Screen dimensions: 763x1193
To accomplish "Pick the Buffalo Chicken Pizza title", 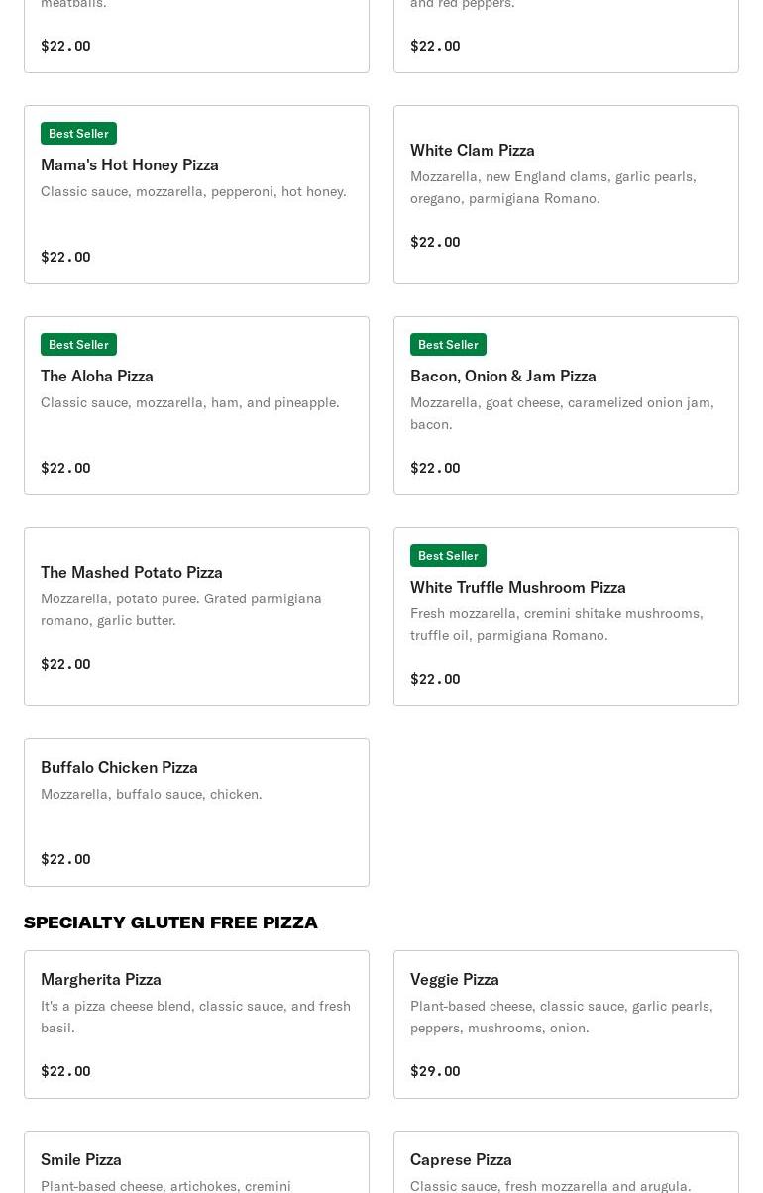I will [119, 767].
